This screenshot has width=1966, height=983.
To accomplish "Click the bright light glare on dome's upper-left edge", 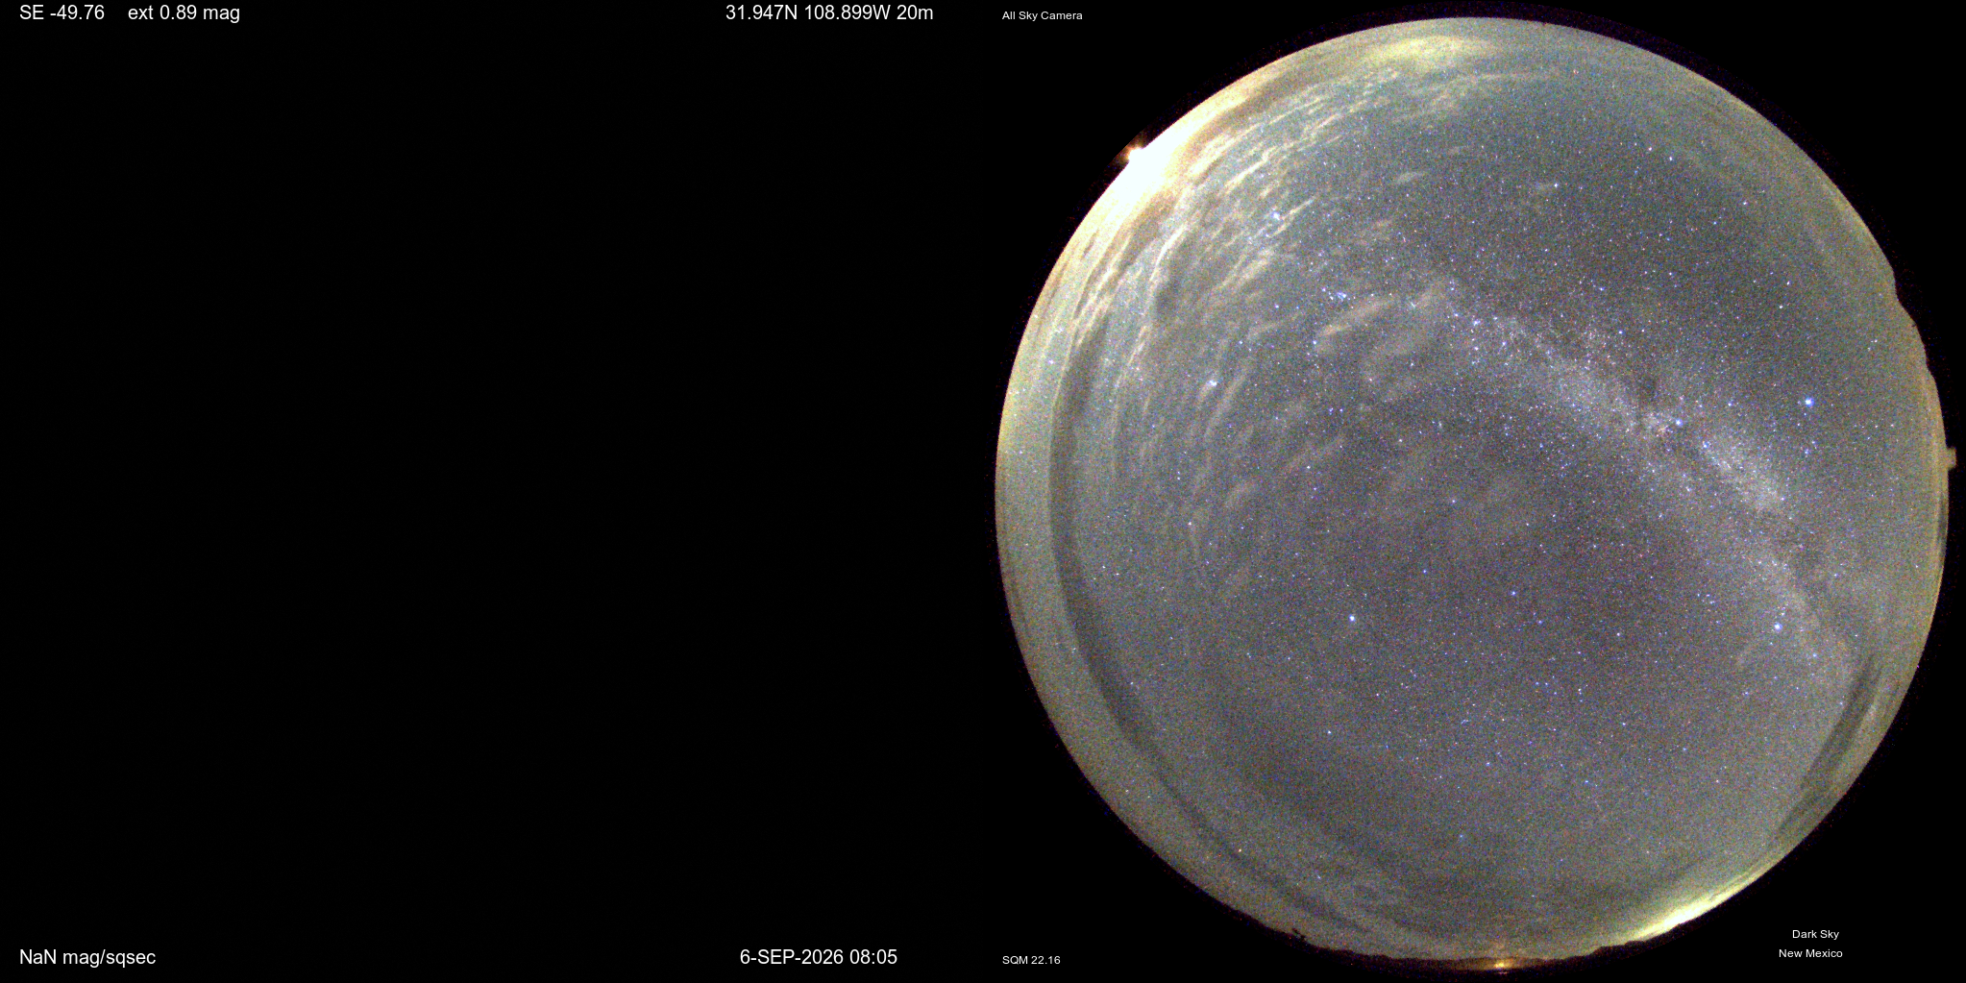I will [x=1143, y=161].
